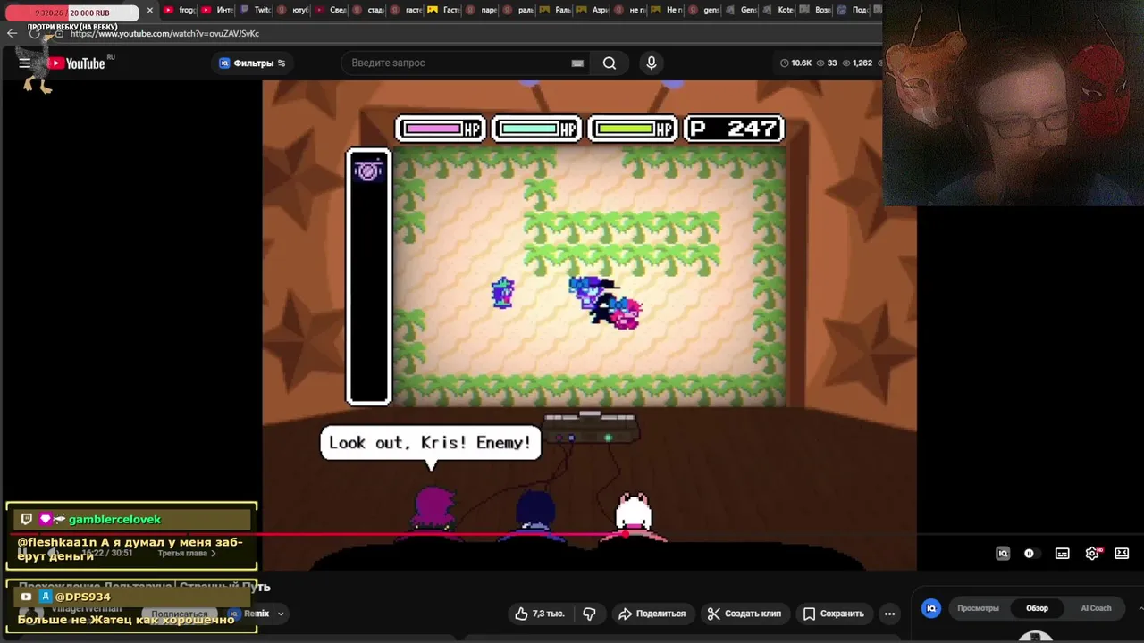
Task: Click the 10.6K clock stat
Action: tap(795, 63)
